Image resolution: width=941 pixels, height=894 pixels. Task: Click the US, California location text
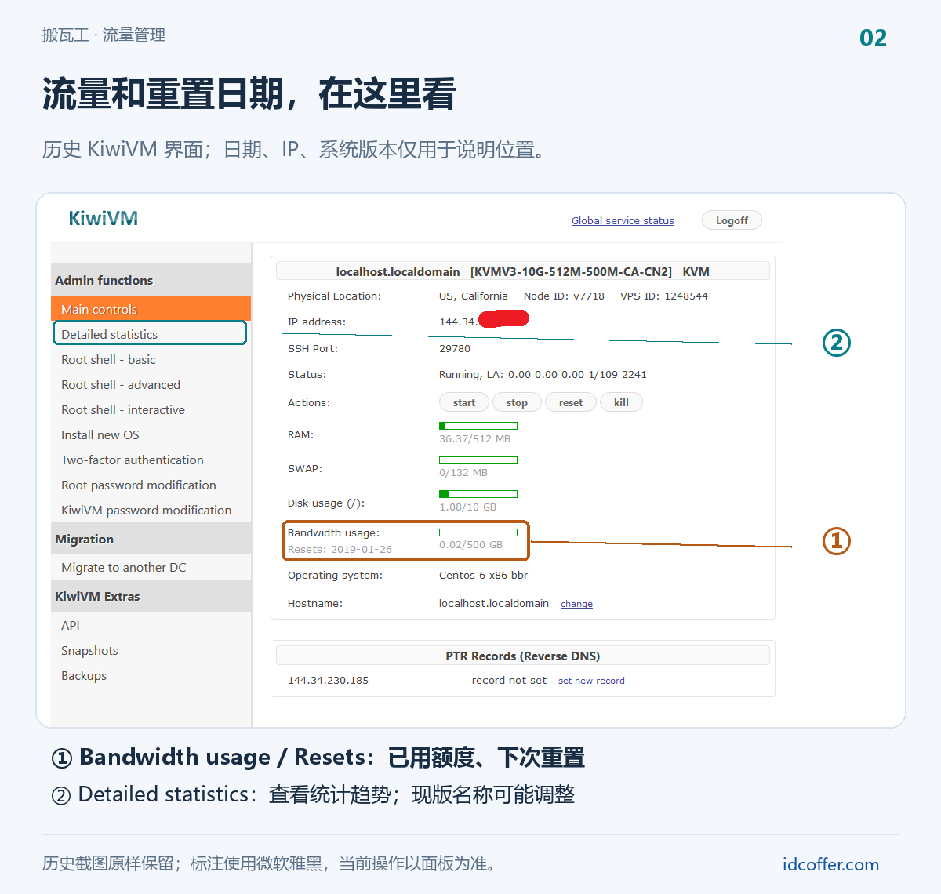coord(474,296)
